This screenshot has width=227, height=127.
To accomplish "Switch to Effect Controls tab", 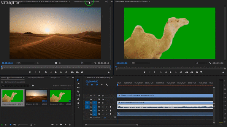I will tap(86, 1).
